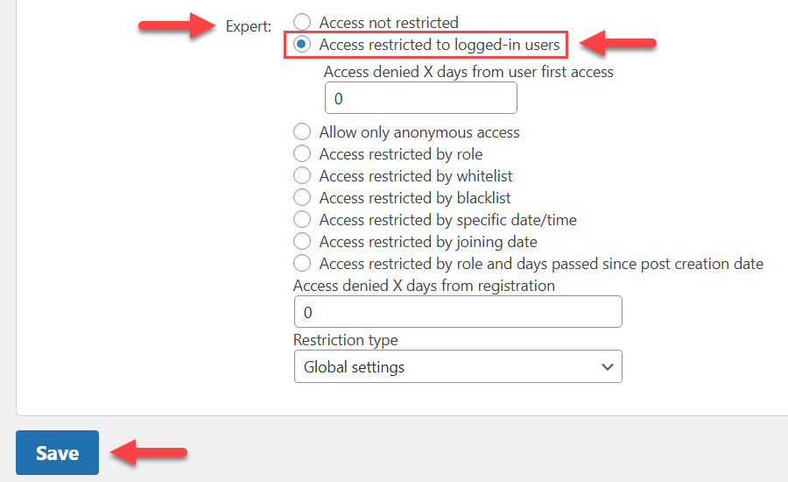Enable 'Access restricted by blacklist' radio
The image size is (788, 482).
[x=302, y=198]
